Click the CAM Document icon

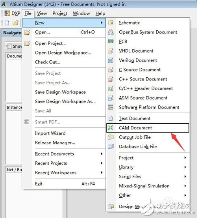click(111, 128)
